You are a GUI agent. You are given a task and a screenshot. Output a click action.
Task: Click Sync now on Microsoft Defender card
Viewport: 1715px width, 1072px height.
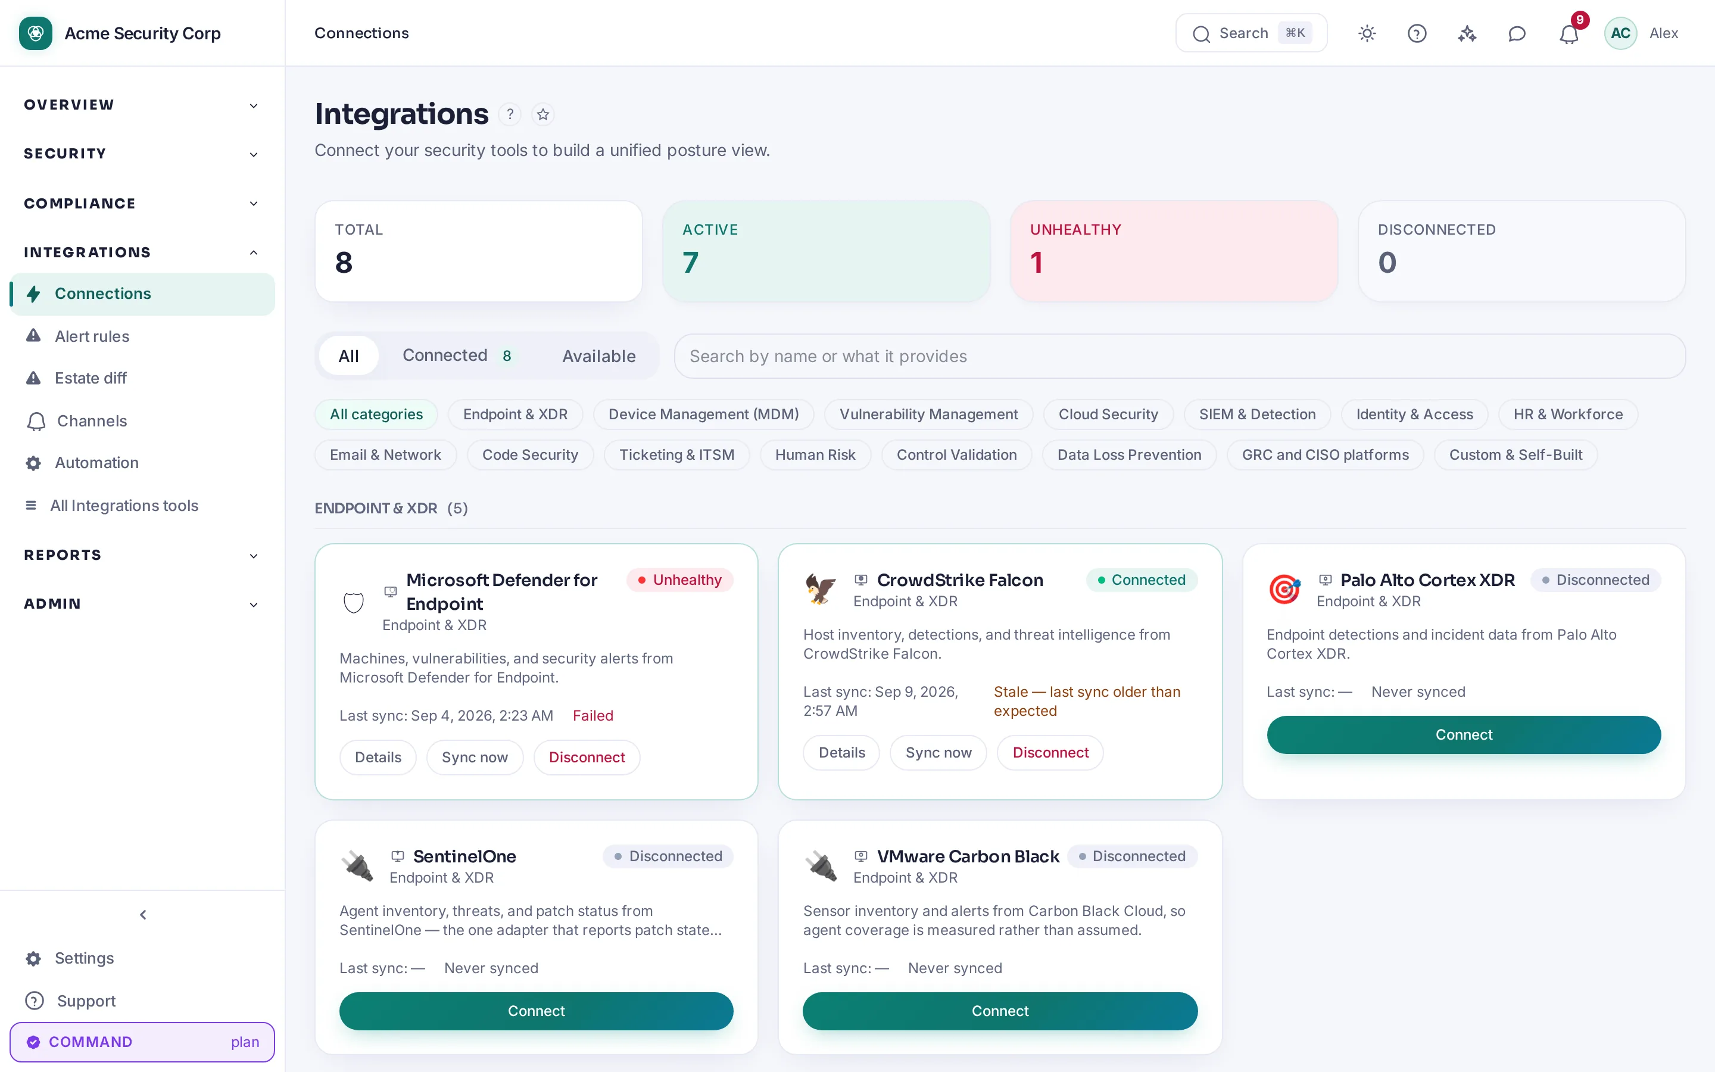click(475, 757)
